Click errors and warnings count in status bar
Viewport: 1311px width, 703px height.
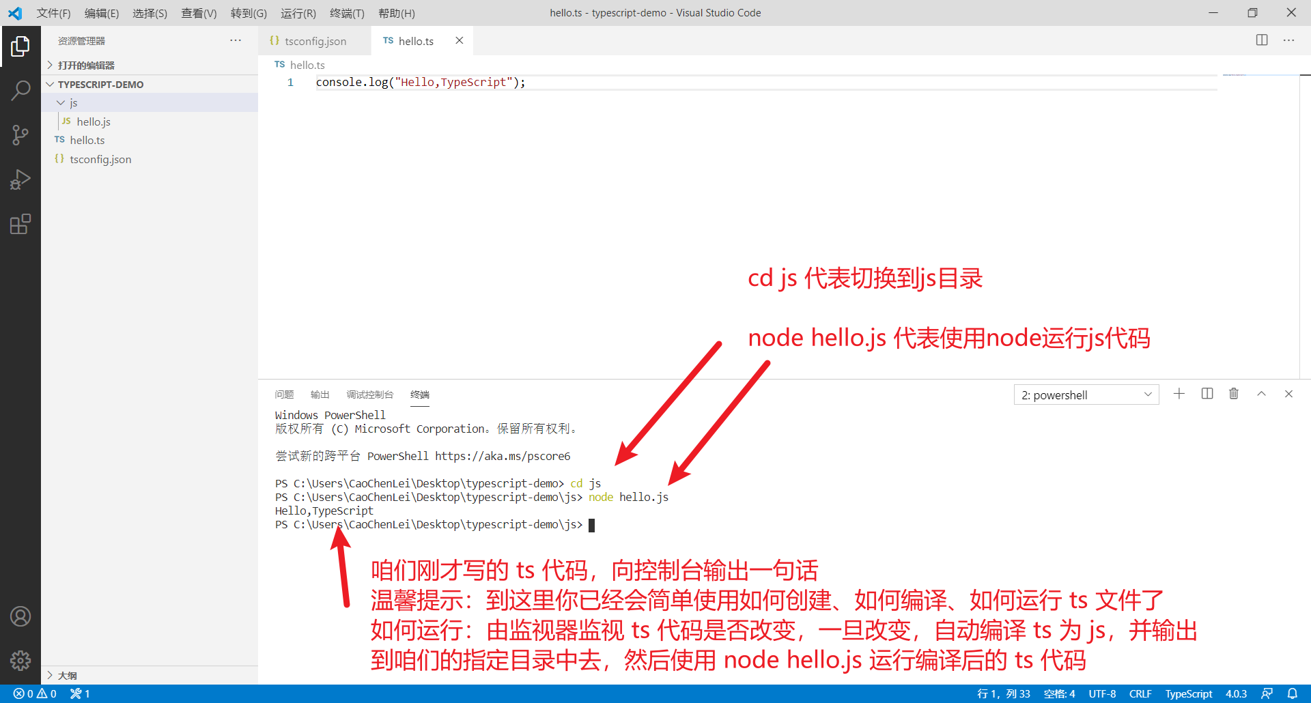(x=35, y=693)
